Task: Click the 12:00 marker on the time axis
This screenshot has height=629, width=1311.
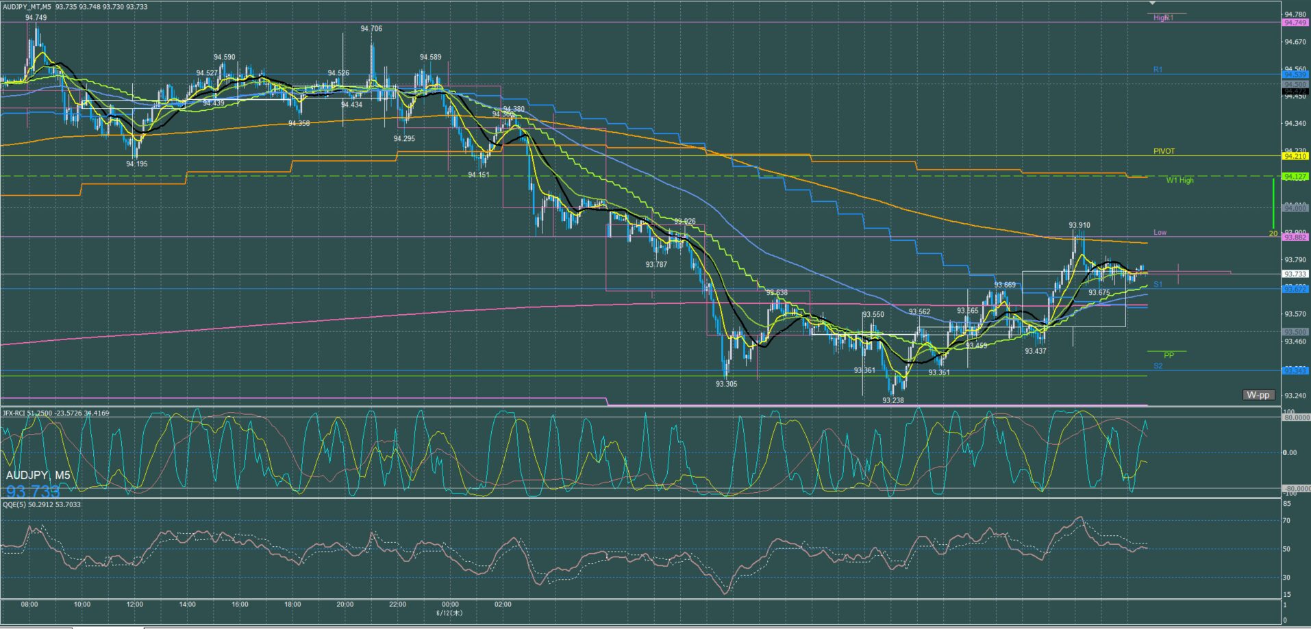Action: (x=135, y=604)
